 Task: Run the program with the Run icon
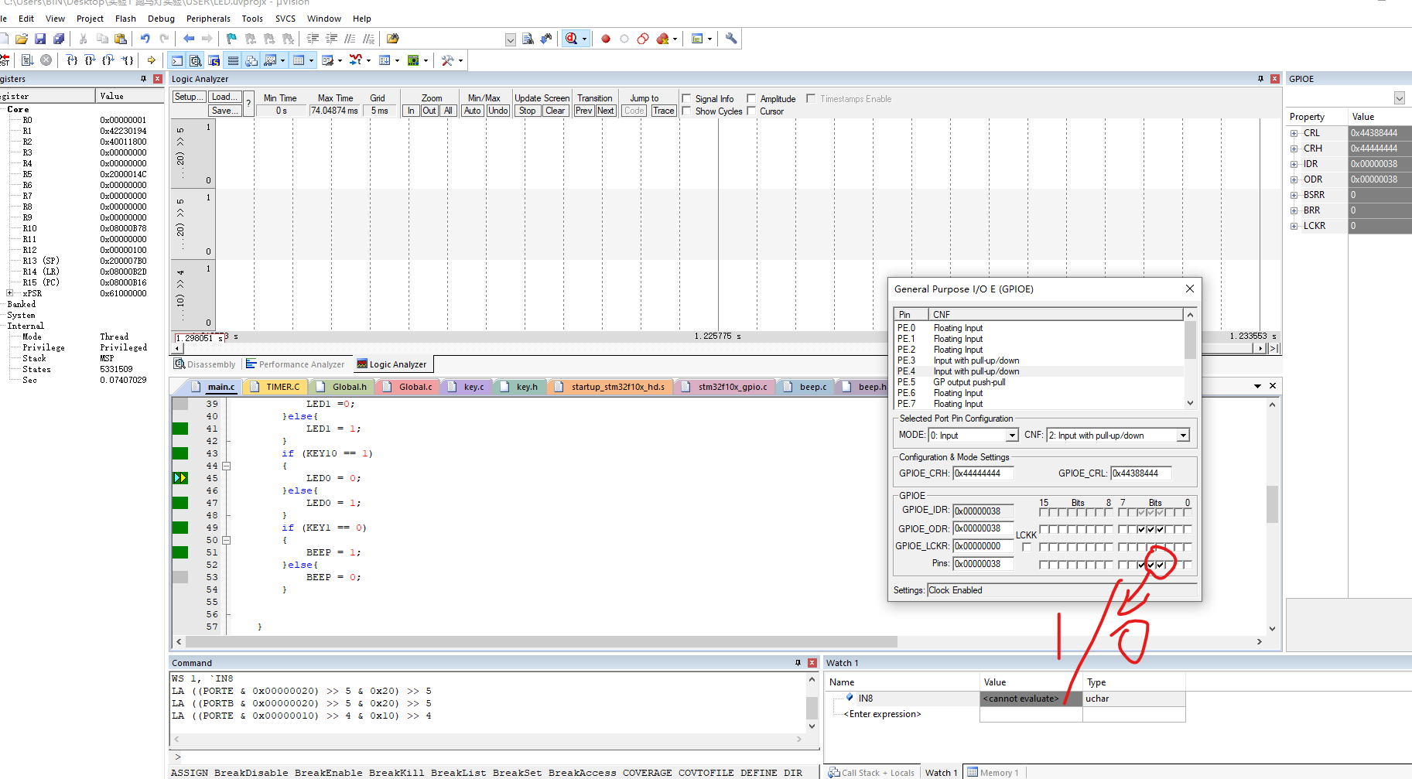[x=28, y=60]
